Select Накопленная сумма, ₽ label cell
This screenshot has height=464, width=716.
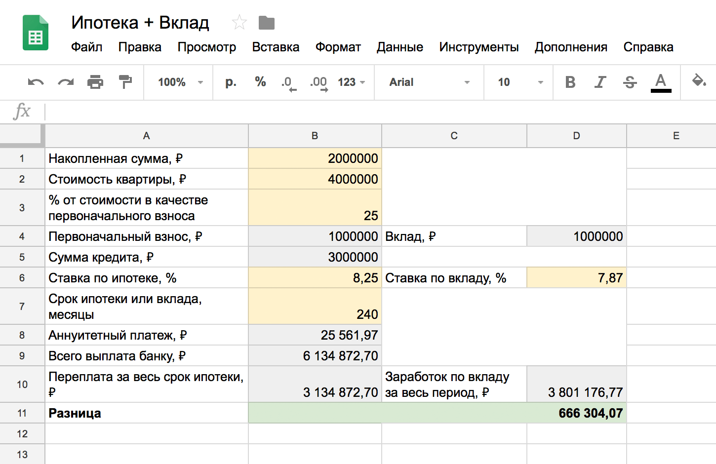pyautogui.click(x=147, y=158)
